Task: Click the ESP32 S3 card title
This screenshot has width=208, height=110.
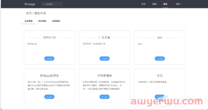Action: (x=49, y=38)
